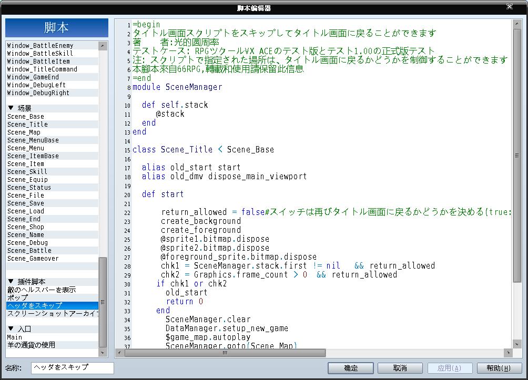Click script list scroll down arrow
Image resolution: width=528 pixels, height=380 pixels.
[103, 353]
